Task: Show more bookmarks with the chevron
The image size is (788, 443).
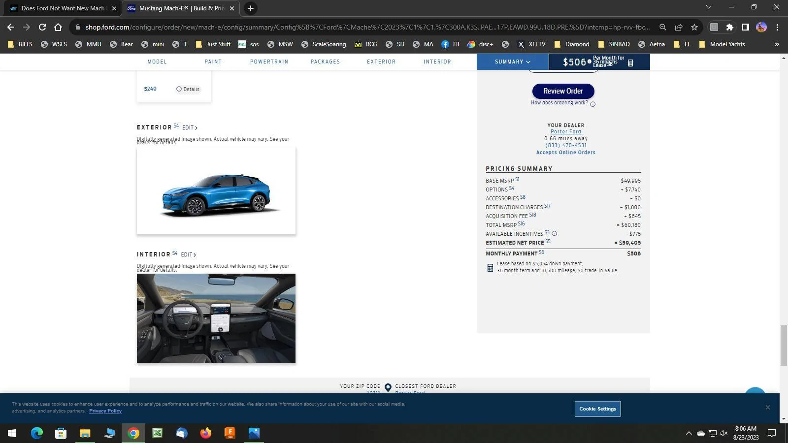Action: tap(777, 44)
